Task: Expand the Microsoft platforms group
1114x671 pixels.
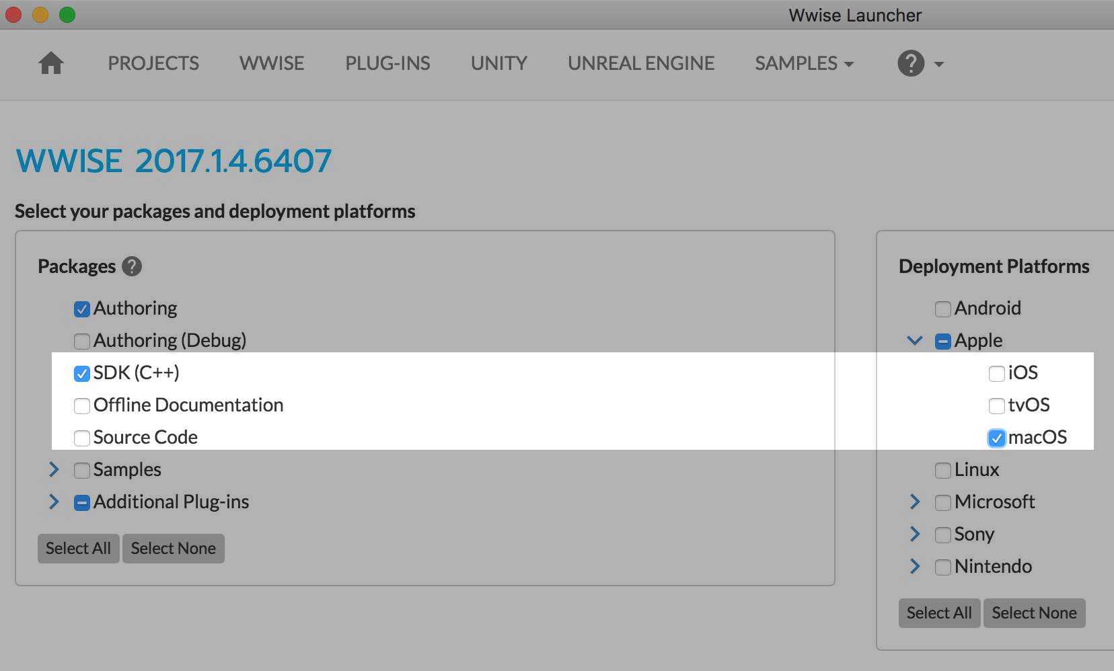Action: [914, 502]
